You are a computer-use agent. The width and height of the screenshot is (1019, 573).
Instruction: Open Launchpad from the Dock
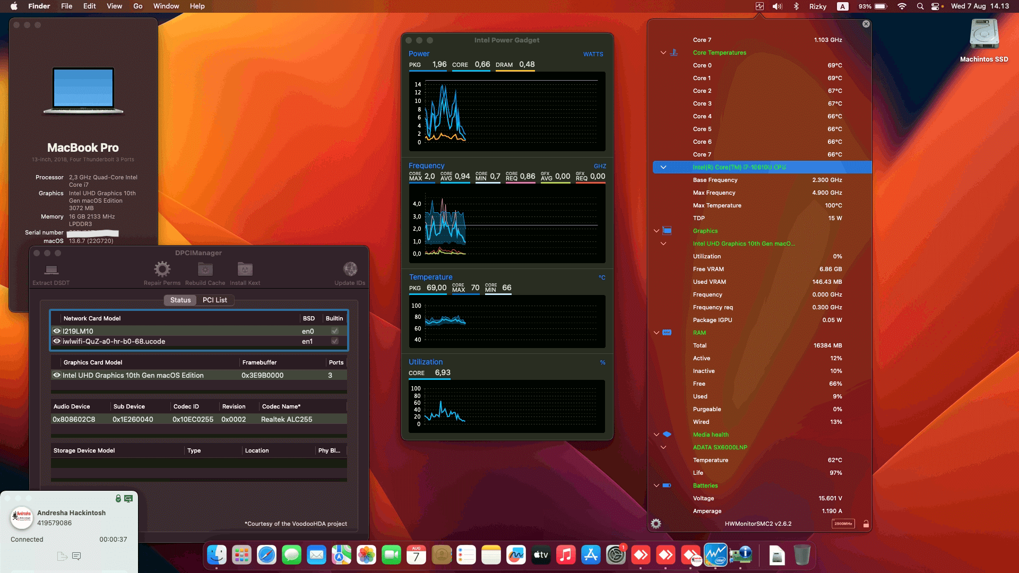[x=241, y=555]
